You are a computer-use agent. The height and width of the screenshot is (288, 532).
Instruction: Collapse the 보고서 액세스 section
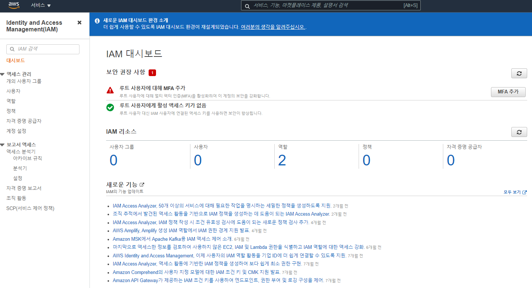coord(2,145)
